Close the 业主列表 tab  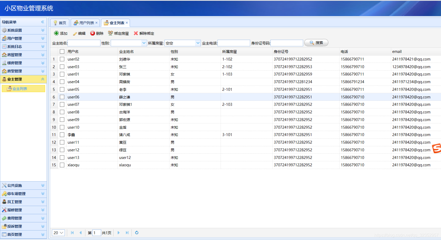127,23
